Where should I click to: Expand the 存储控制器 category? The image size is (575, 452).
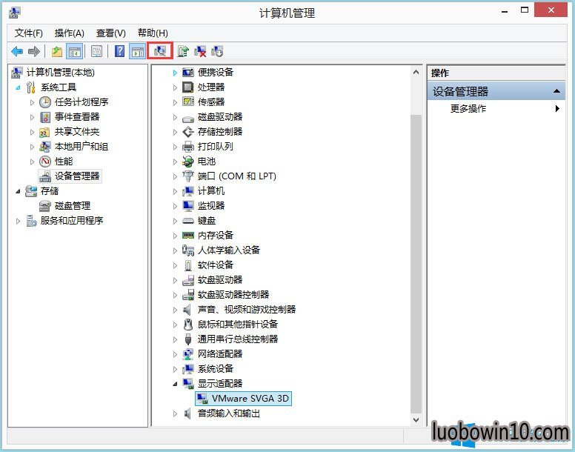[x=175, y=132]
